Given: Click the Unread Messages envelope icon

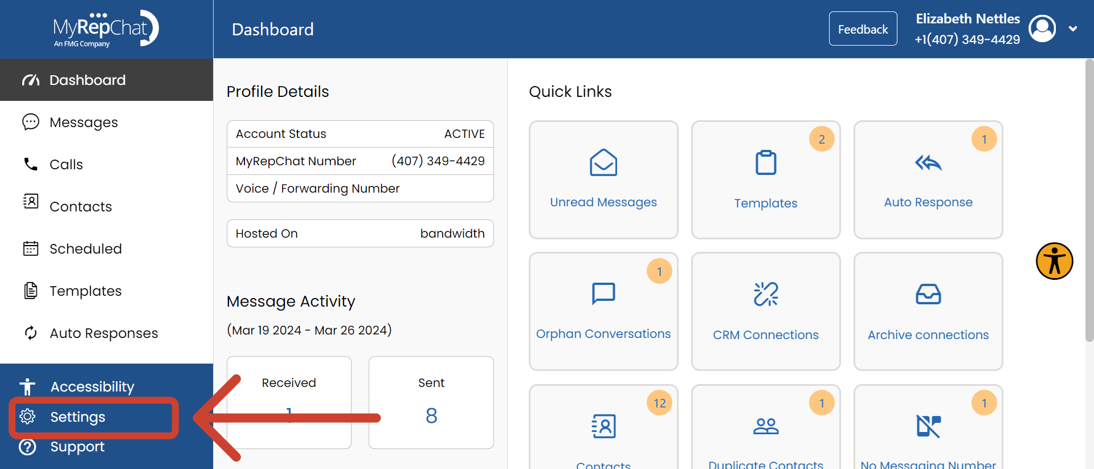Looking at the screenshot, I should 603,163.
